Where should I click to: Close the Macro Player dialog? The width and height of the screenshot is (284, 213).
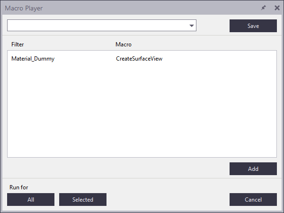[x=277, y=8]
